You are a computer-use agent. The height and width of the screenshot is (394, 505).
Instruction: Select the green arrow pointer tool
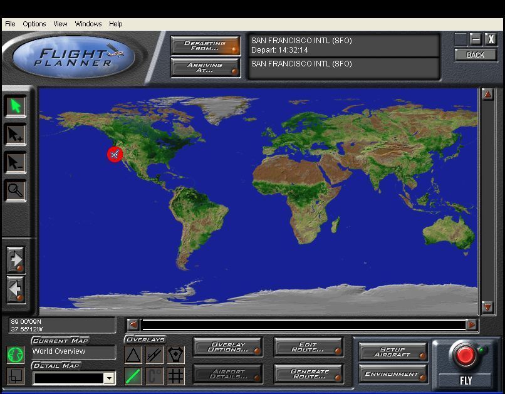(x=16, y=106)
